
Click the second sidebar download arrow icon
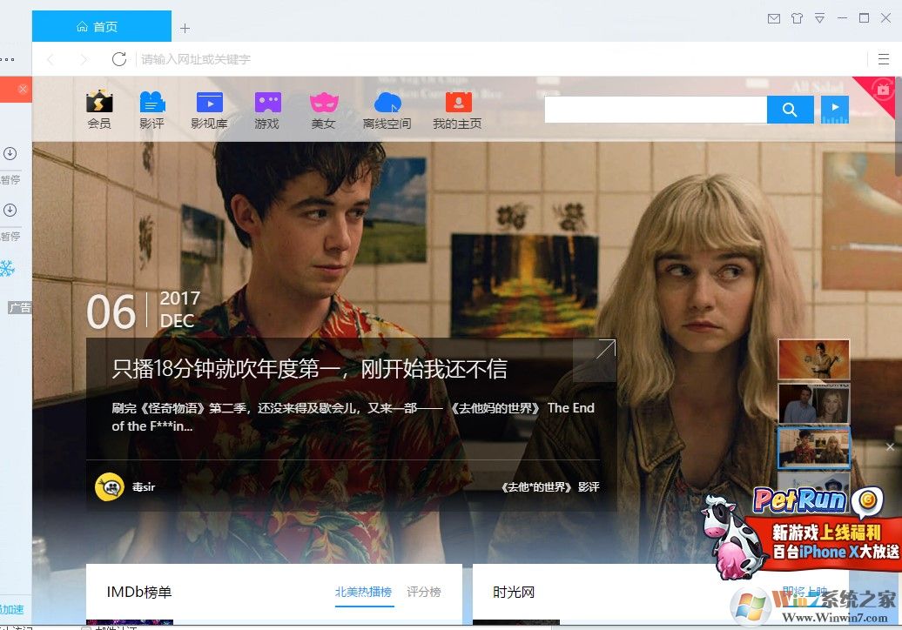pyautogui.click(x=10, y=210)
